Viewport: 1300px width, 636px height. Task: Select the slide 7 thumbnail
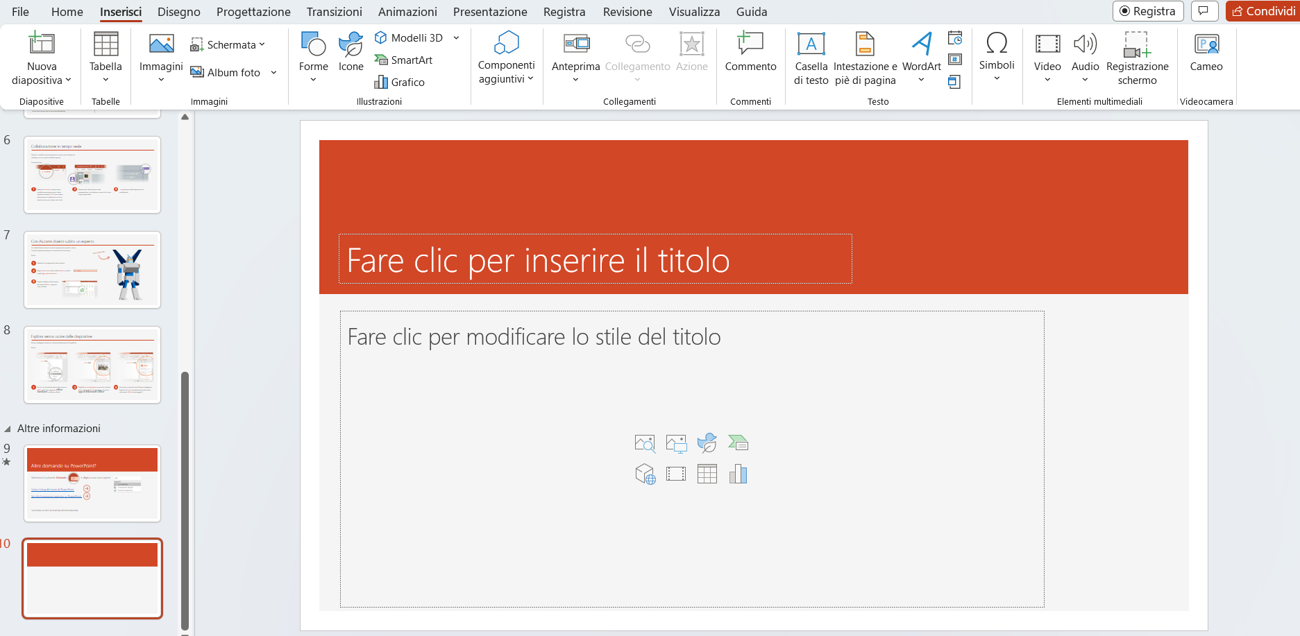click(x=92, y=270)
